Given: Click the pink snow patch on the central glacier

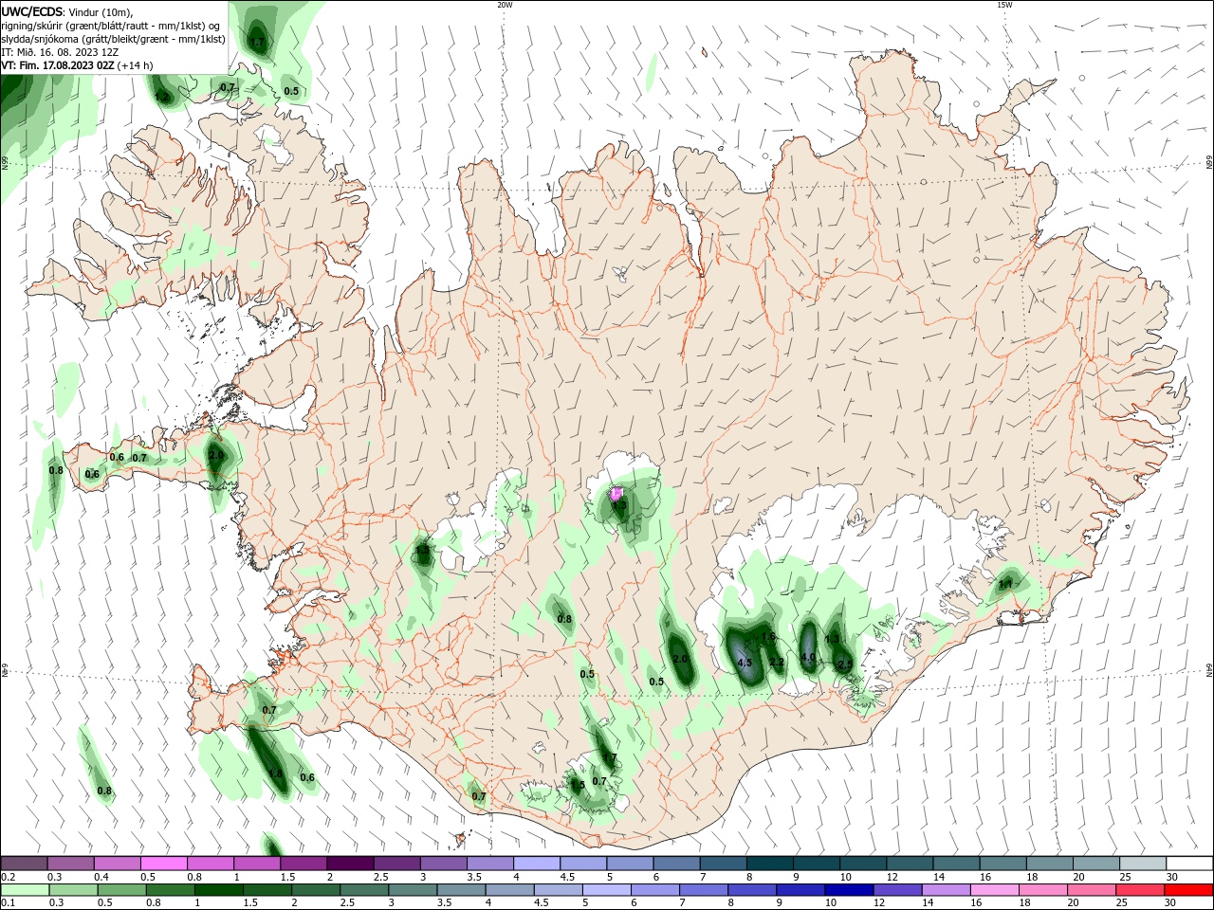Looking at the screenshot, I should coord(617,494).
